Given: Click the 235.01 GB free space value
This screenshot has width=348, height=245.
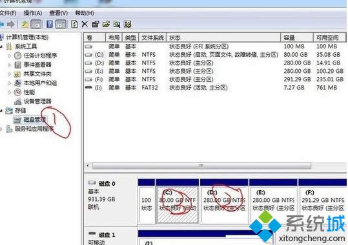Looking at the screenshot, I should [x=330, y=79].
